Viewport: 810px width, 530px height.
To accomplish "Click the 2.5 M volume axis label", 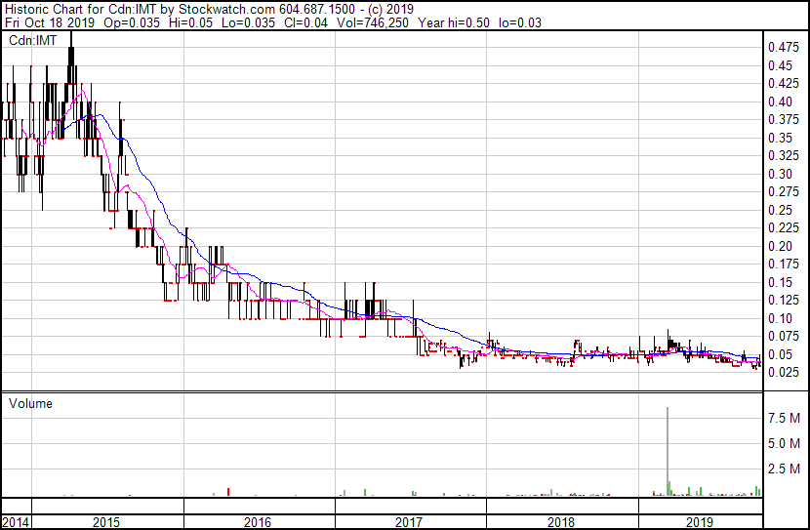I will [784, 469].
